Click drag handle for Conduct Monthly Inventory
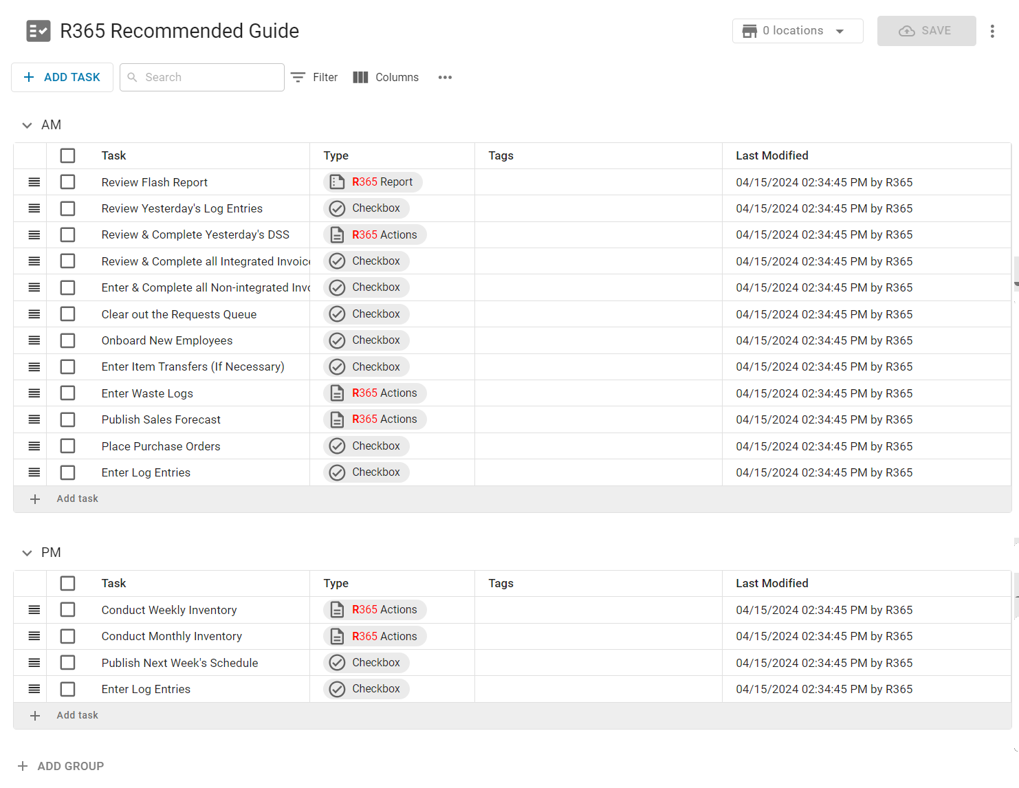 click(x=34, y=636)
